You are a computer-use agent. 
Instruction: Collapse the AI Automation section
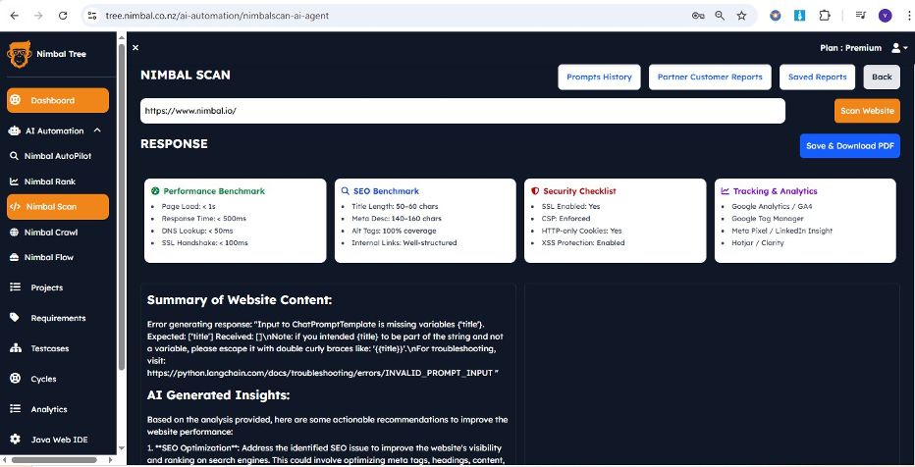click(x=97, y=130)
